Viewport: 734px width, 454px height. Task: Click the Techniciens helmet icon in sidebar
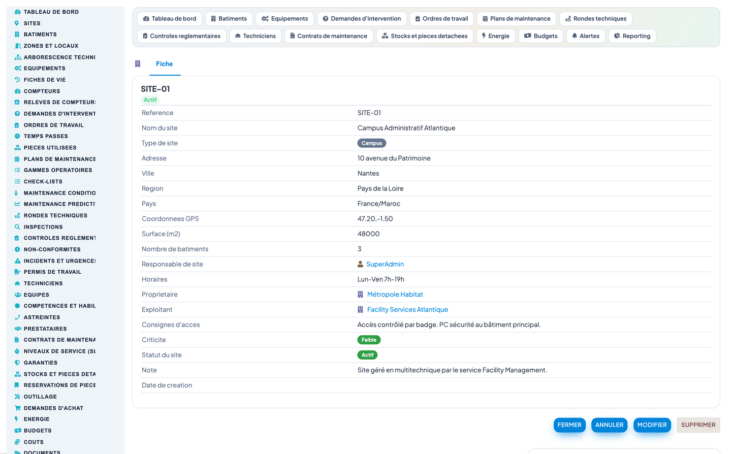tap(17, 283)
